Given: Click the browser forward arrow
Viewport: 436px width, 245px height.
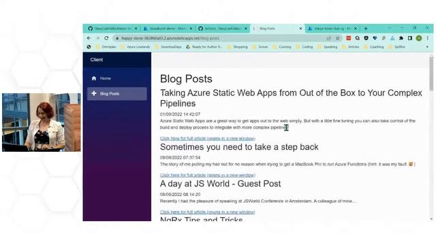Looking at the screenshot, I should [x=97, y=38].
